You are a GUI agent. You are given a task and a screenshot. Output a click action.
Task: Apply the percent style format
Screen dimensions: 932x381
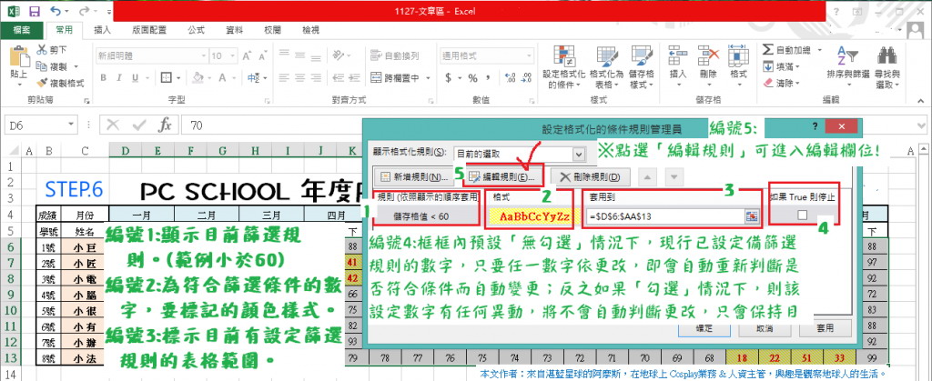coord(473,77)
